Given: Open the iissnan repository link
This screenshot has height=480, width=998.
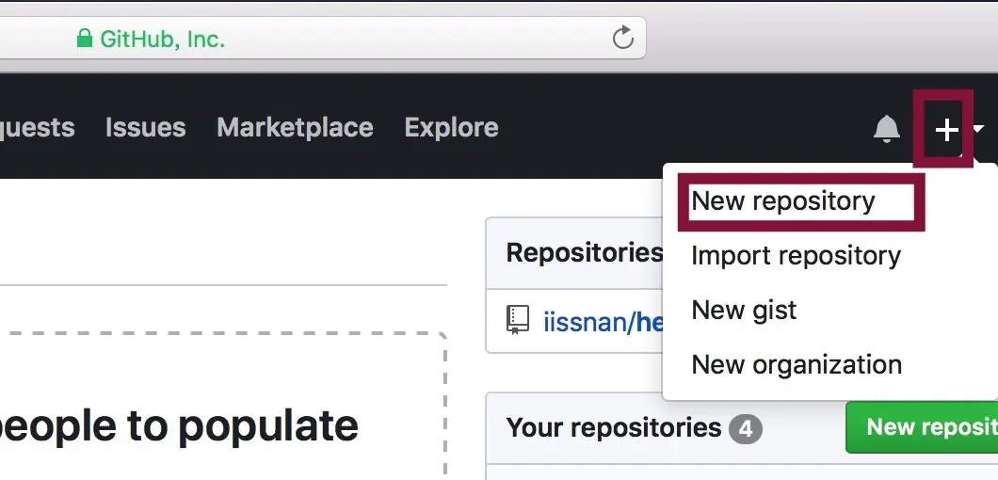Looking at the screenshot, I should 603,322.
